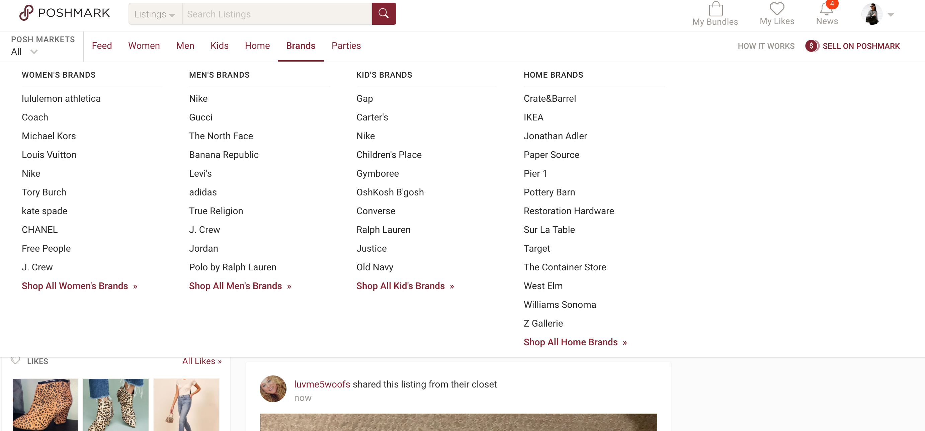Select lululemon athletica brand
This screenshot has height=431, width=925.
61,98
